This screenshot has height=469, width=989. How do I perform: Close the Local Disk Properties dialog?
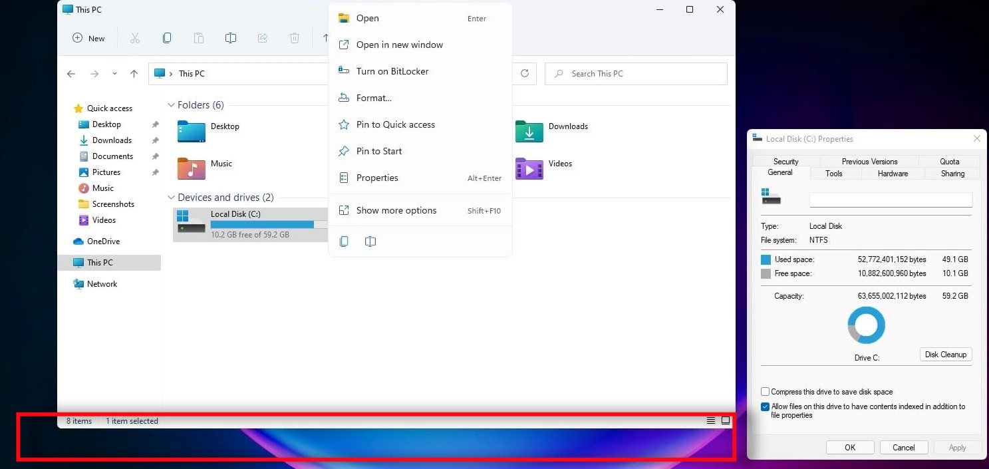click(x=976, y=138)
